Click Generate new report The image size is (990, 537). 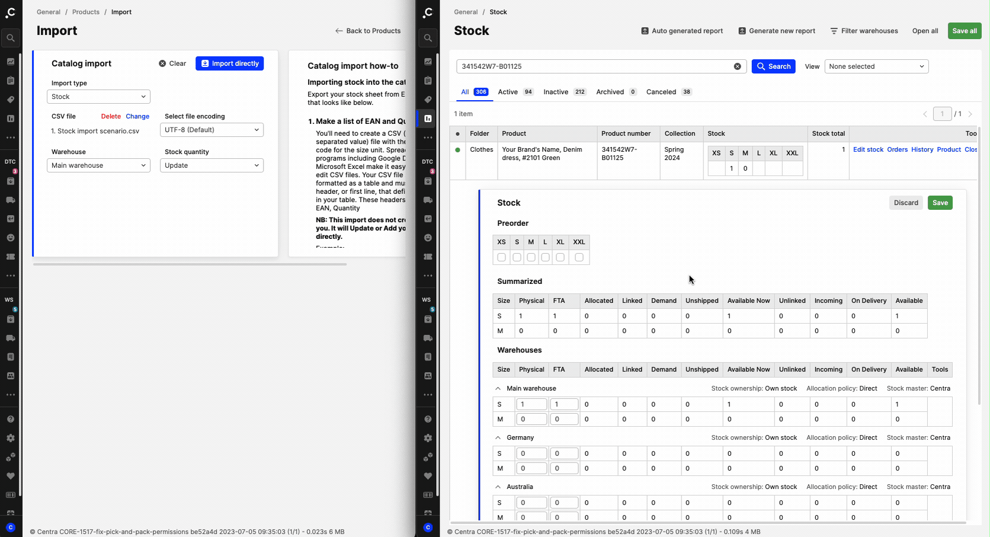point(777,31)
